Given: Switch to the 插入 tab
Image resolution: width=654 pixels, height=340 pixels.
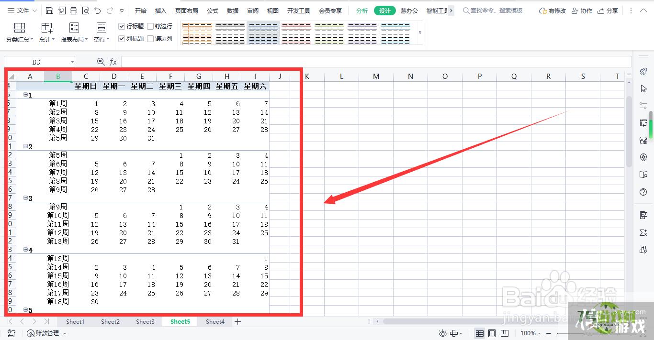Looking at the screenshot, I should (x=161, y=11).
